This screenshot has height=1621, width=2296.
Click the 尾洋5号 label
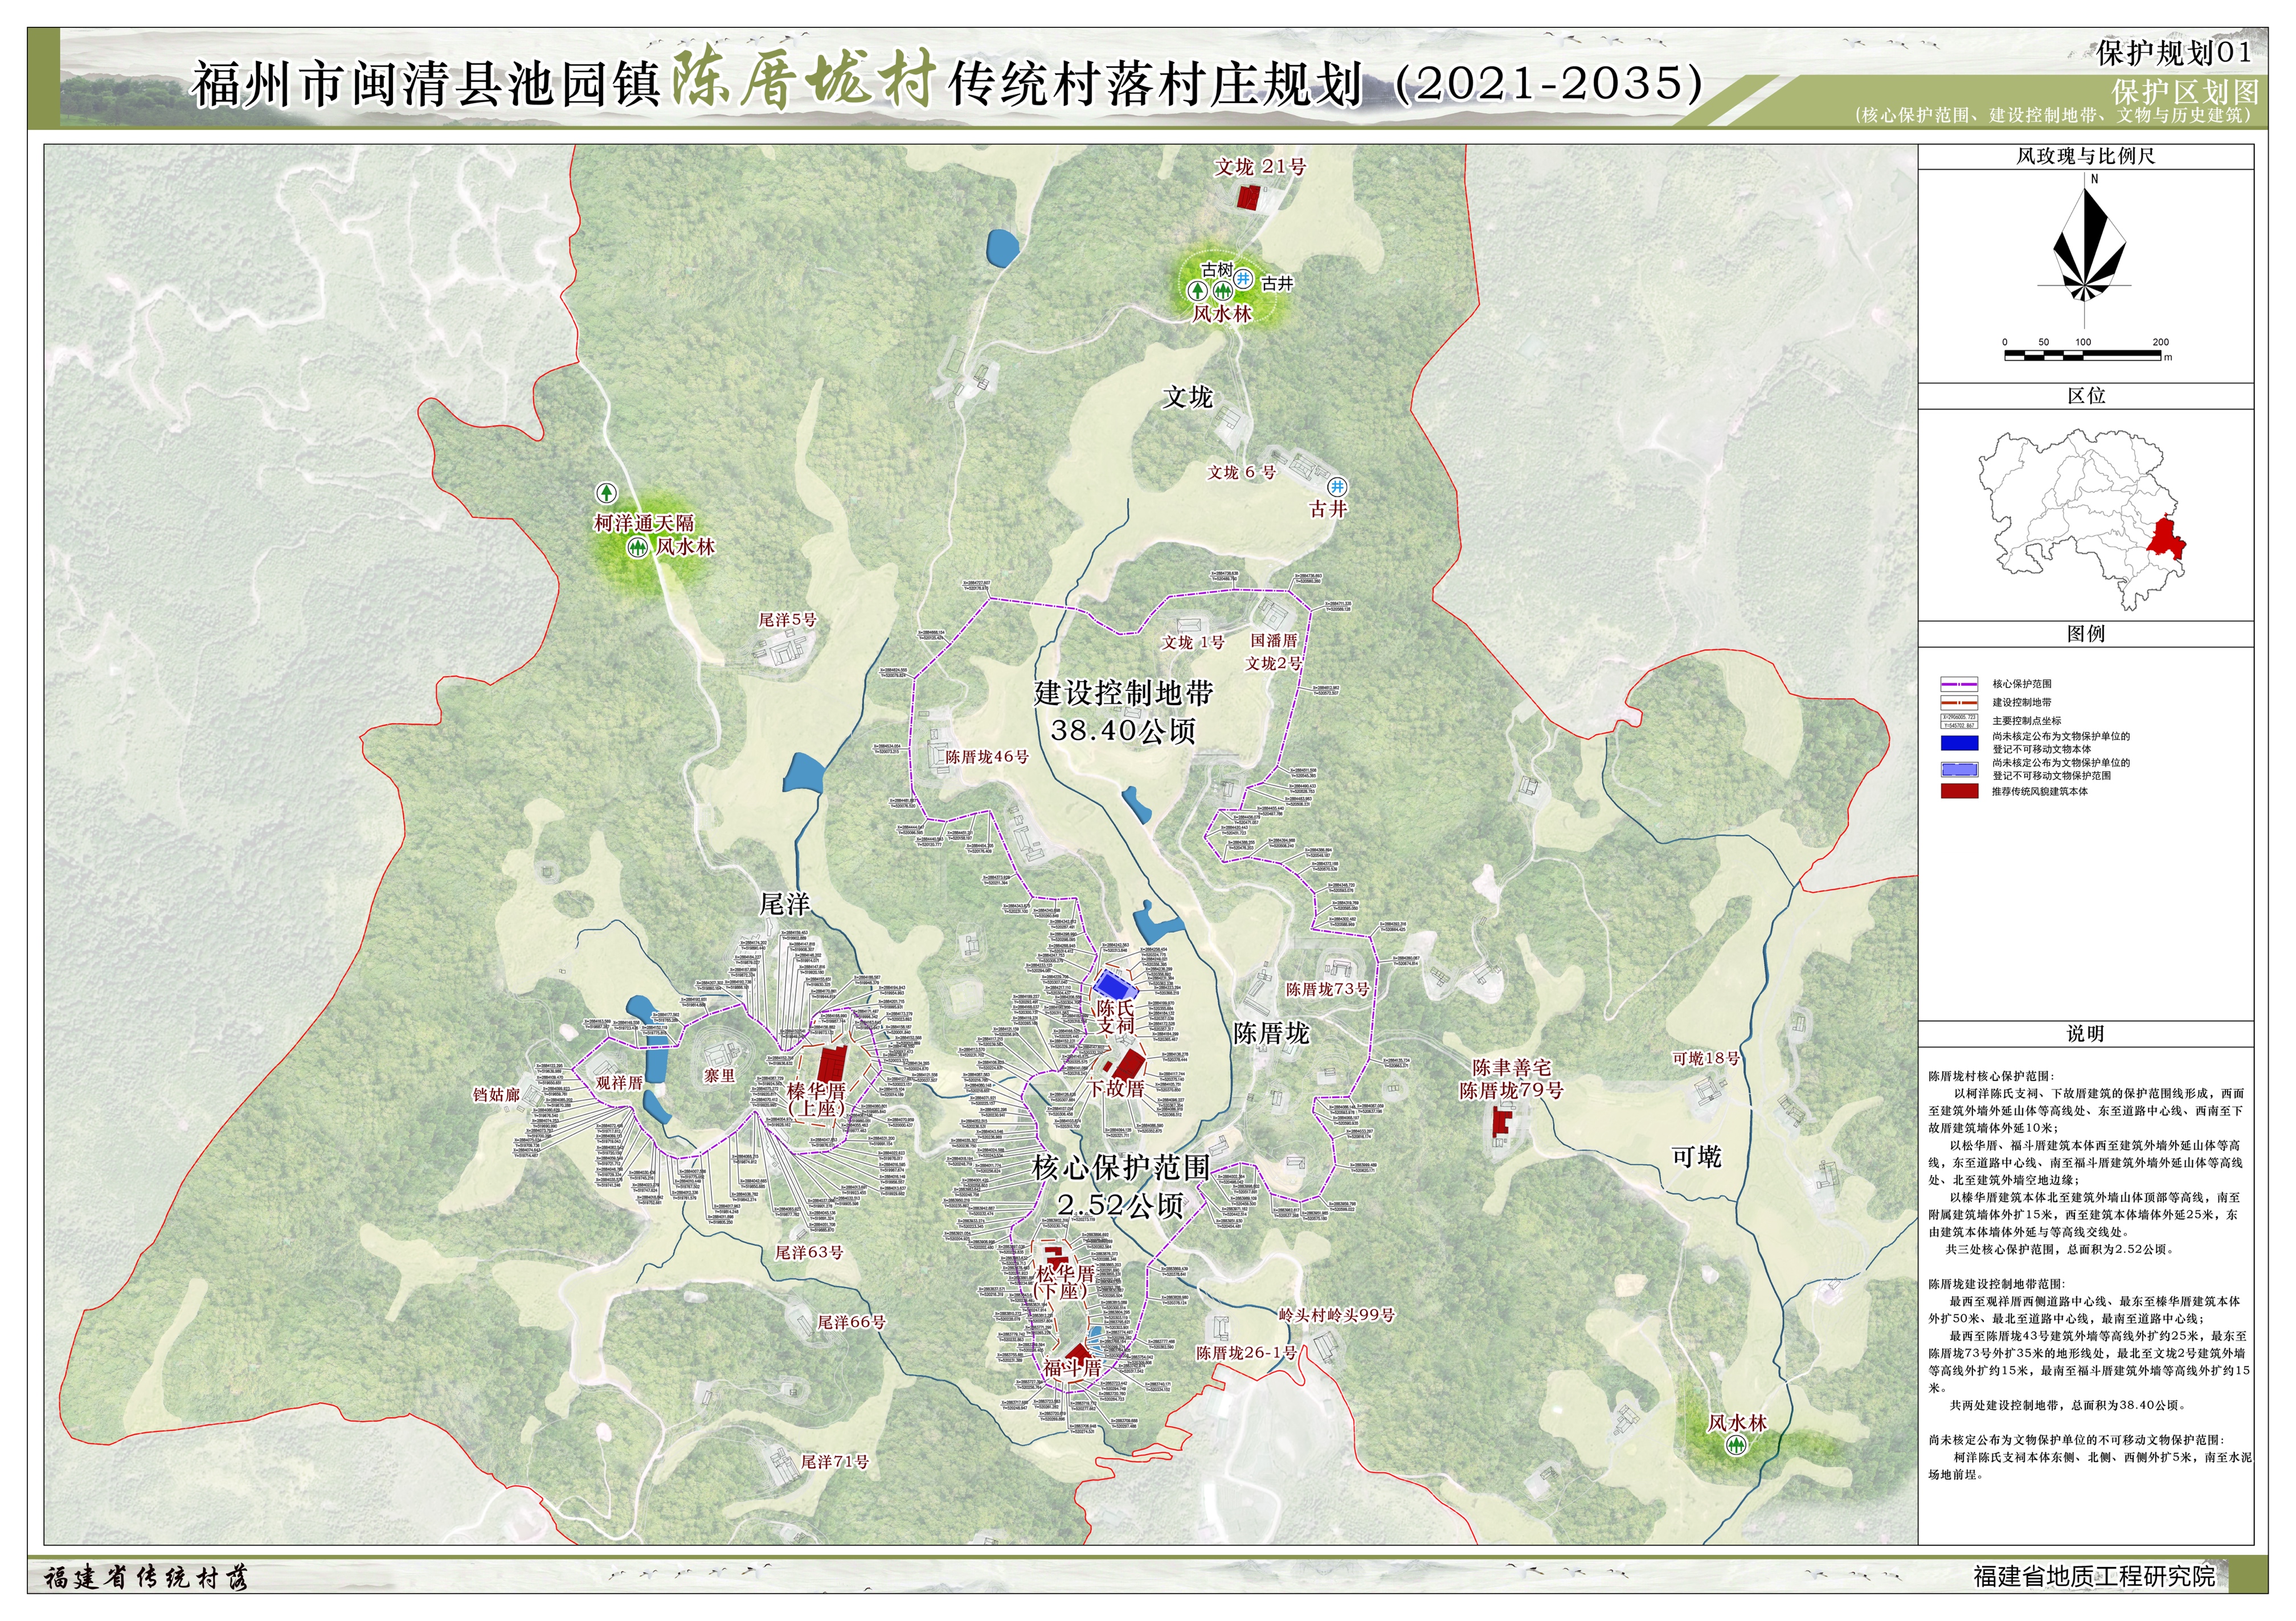pyautogui.click(x=788, y=620)
